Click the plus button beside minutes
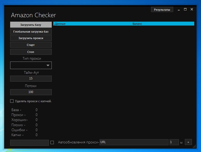201x152 pixels. tap(188, 142)
